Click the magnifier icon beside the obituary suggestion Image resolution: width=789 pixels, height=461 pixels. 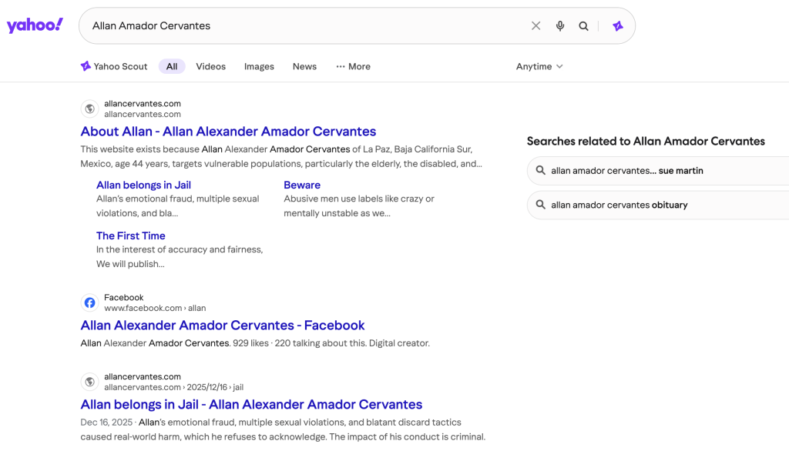click(541, 205)
